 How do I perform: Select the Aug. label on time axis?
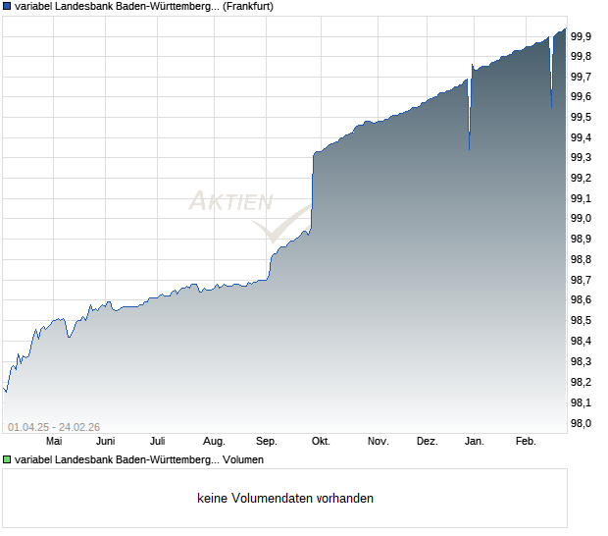pos(214,442)
